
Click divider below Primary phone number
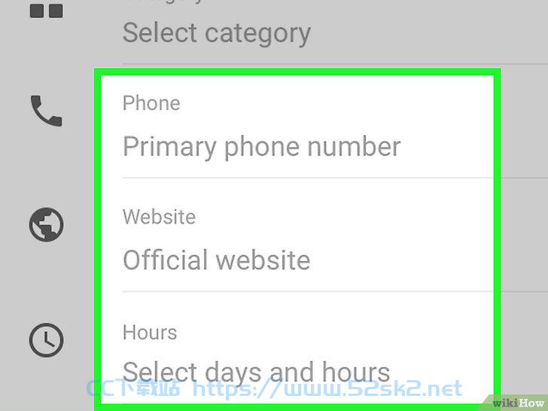pos(308,178)
